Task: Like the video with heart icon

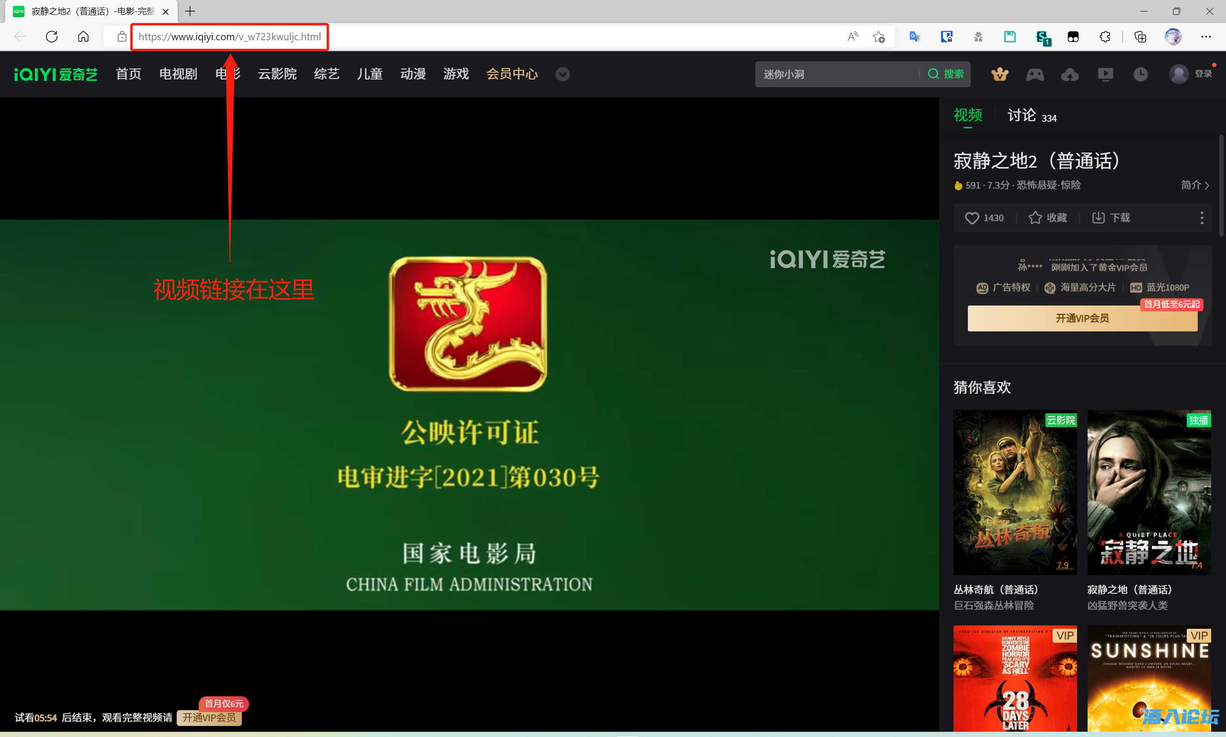Action: click(x=972, y=218)
